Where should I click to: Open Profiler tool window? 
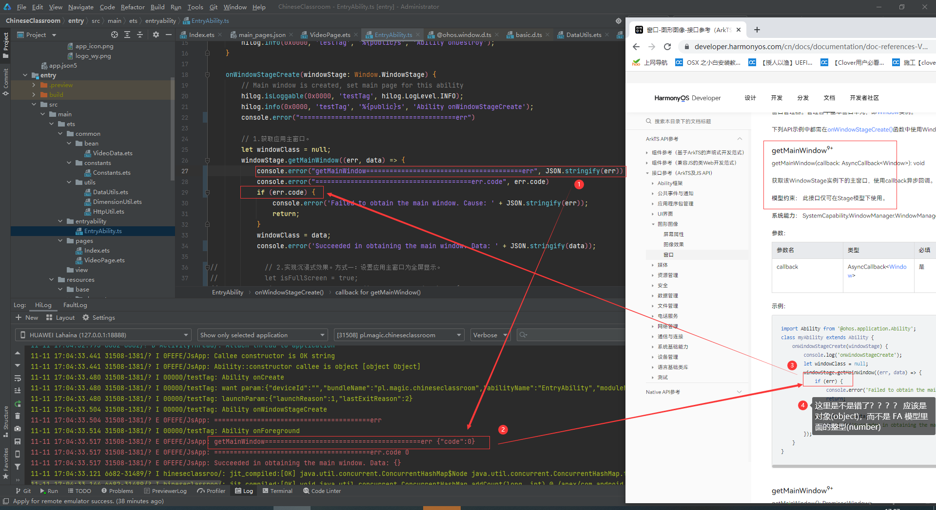click(x=211, y=491)
